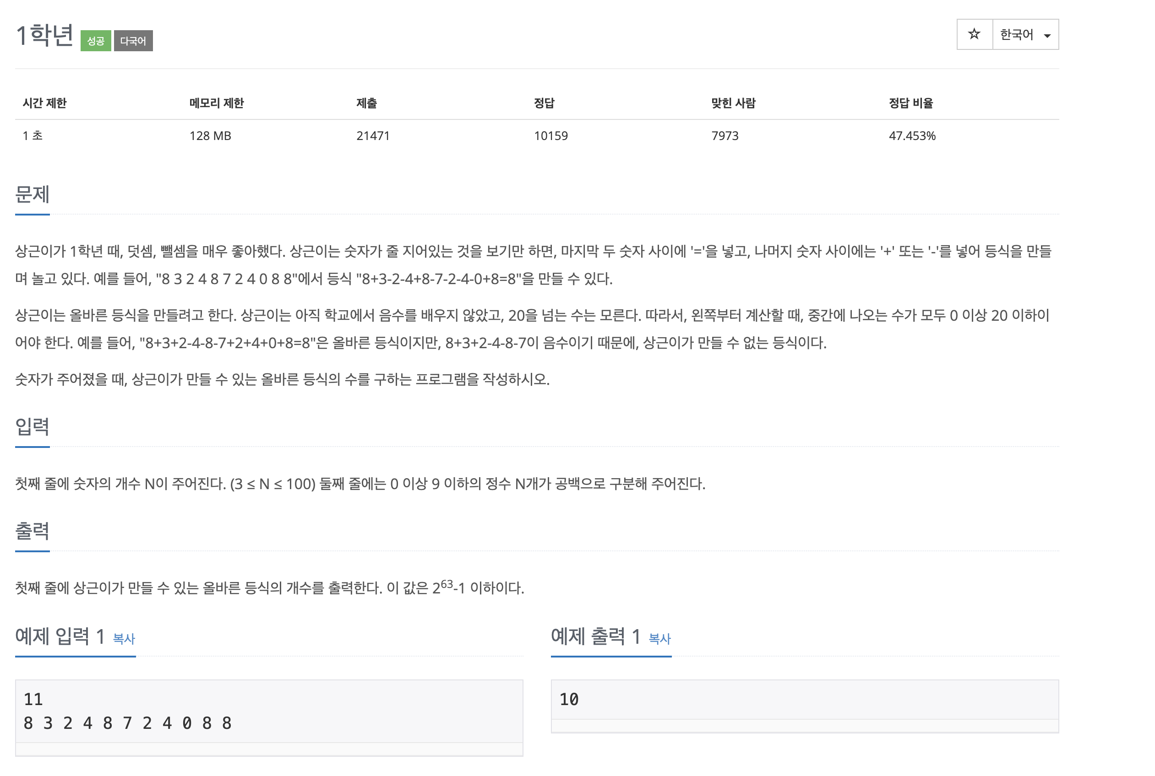Click the 제출 column header
Screen dimensions: 1155x776
click(366, 103)
